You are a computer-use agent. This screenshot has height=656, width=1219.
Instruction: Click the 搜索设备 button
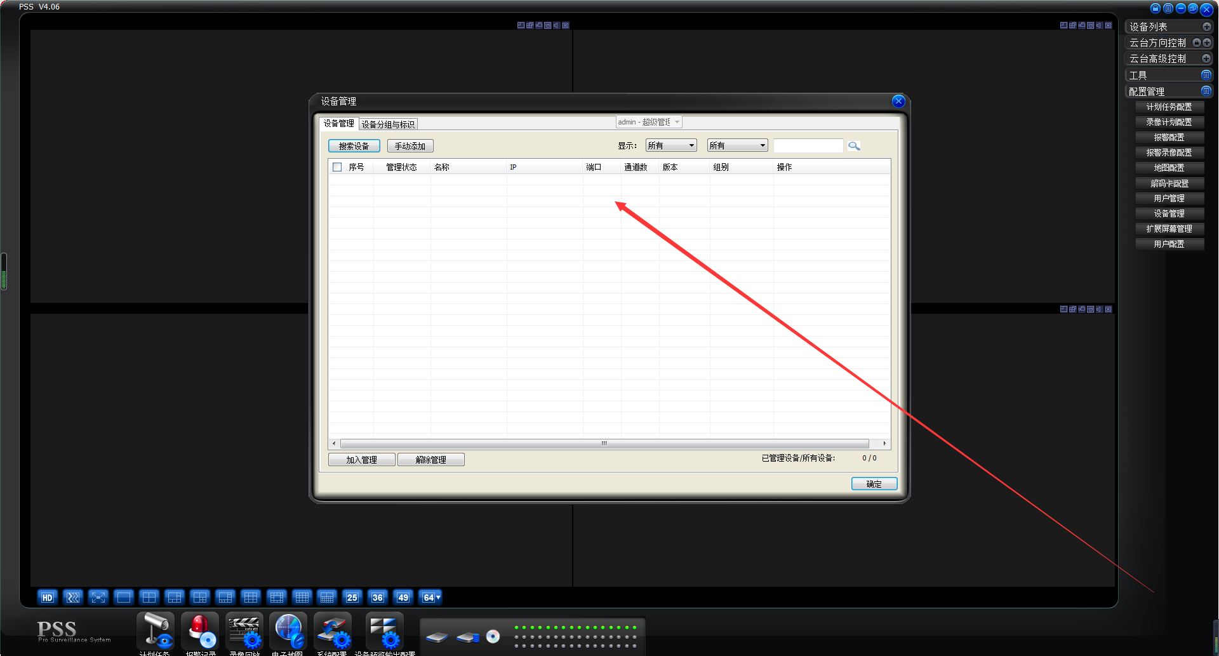(x=354, y=146)
